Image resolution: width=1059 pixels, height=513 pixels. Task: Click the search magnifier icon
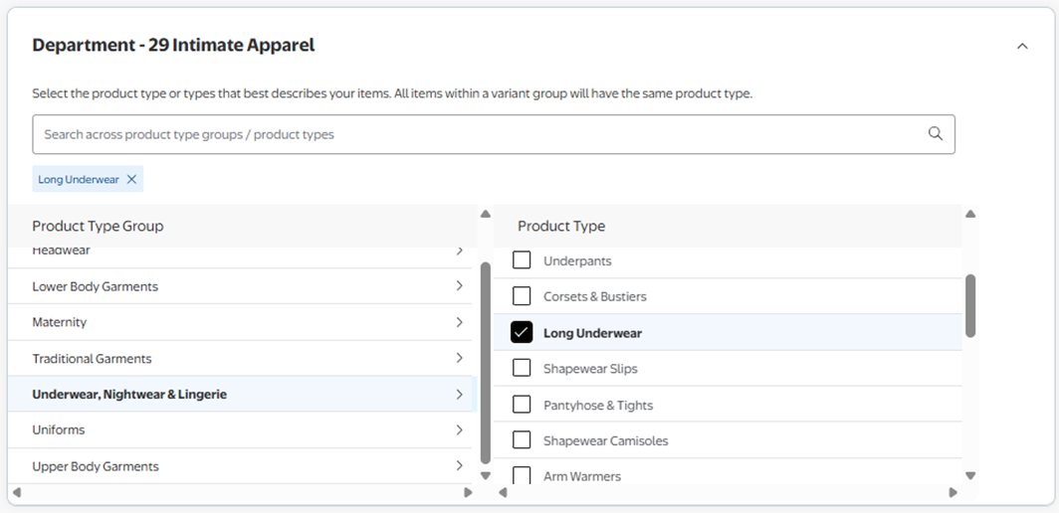pyautogui.click(x=935, y=134)
